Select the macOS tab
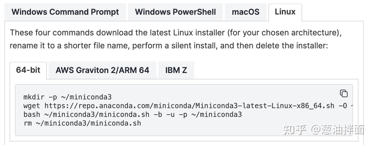This screenshot has height=145, width=374. (245, 12)
